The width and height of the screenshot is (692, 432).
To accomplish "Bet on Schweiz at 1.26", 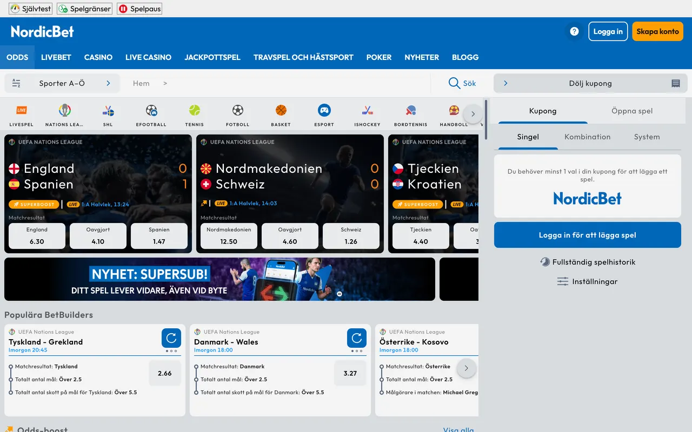I will tap(351, 236).
